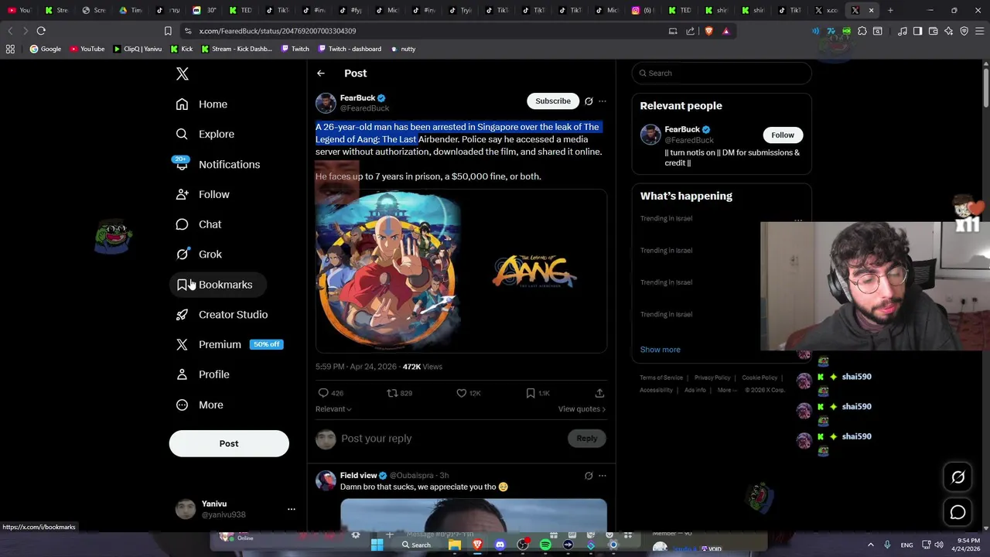This screenshot has height=557, width=990.
Task: Share the post with the share icon
Action: tap(599, 393)
